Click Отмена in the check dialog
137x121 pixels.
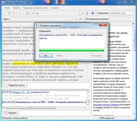pyautogui.click(x=59, y=55)
